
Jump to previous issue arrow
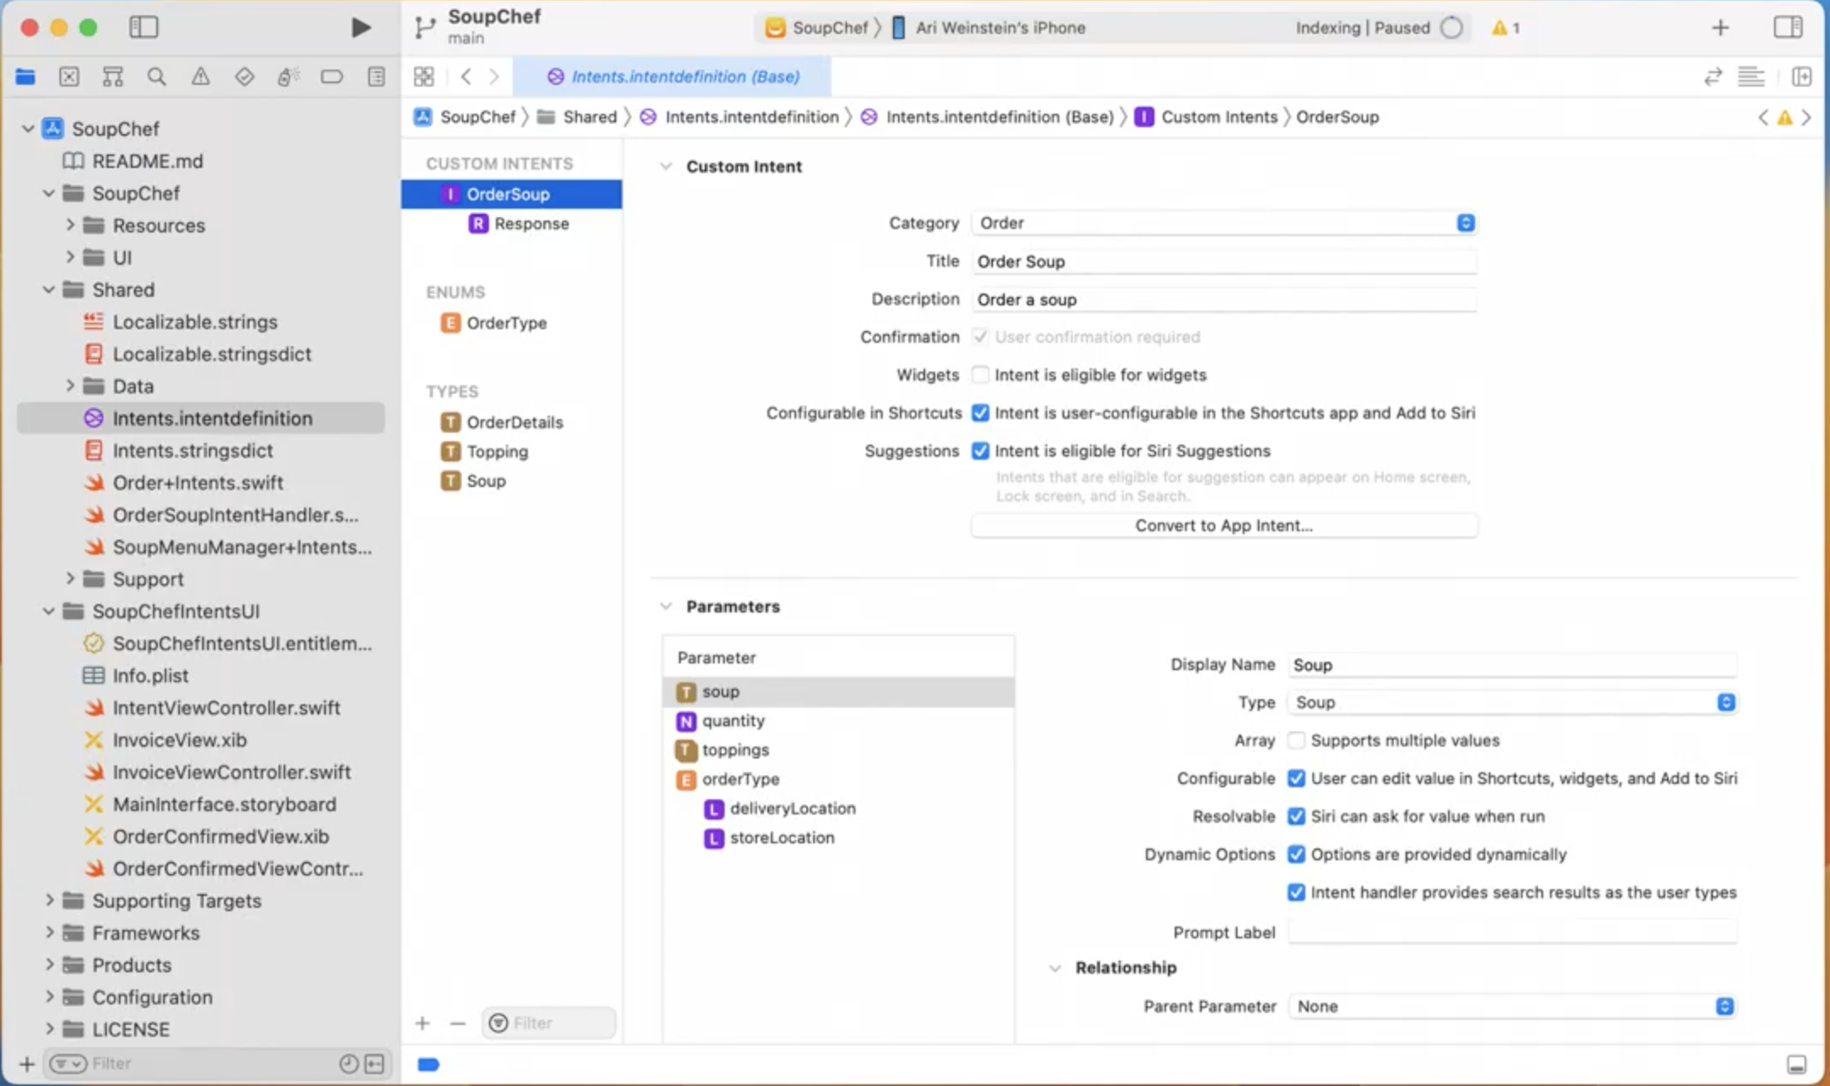pos(1764,117)
